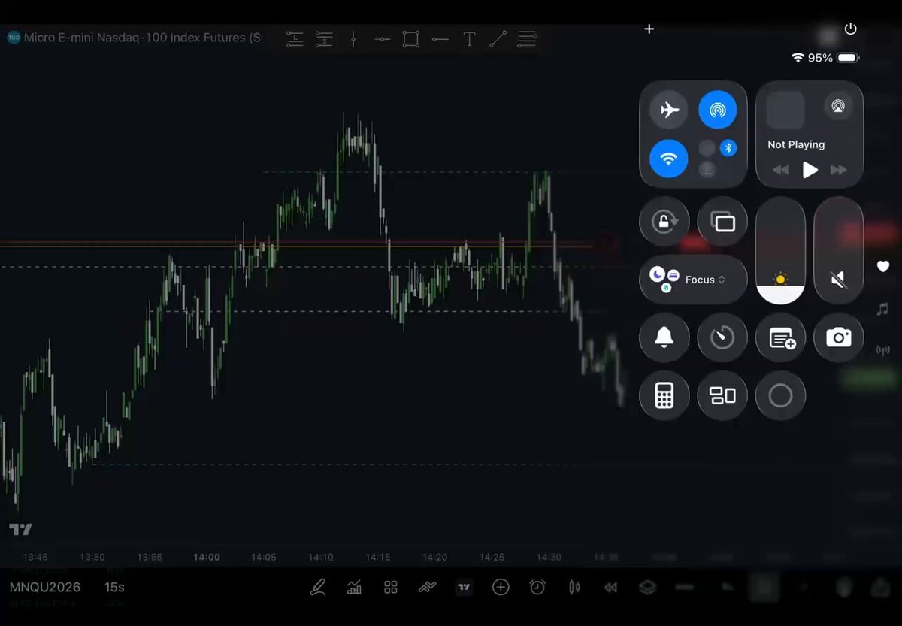Image resolution: width=902 pixels, height=626 pixels.
Task: Disable the AirDrop toggle
Action: click(717, 110)
